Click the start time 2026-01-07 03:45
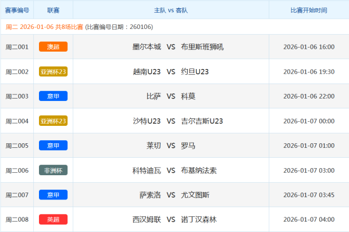 308,195
